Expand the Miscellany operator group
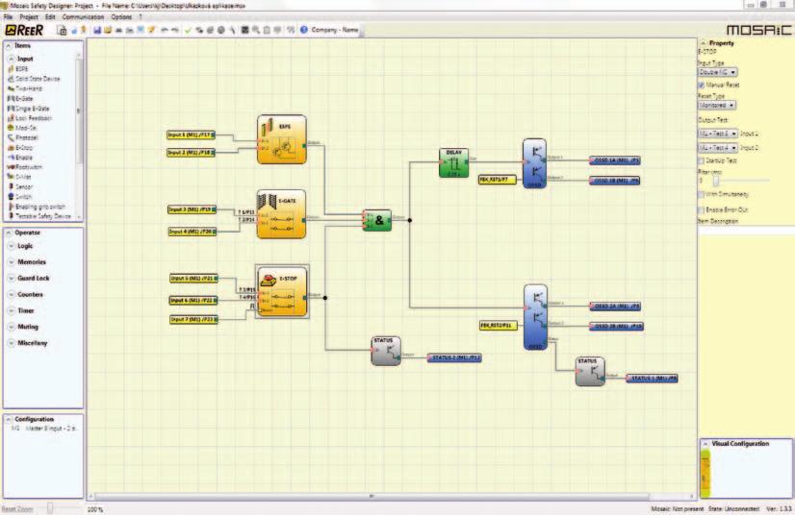This screenshot has width=795, height=515. 12,343
